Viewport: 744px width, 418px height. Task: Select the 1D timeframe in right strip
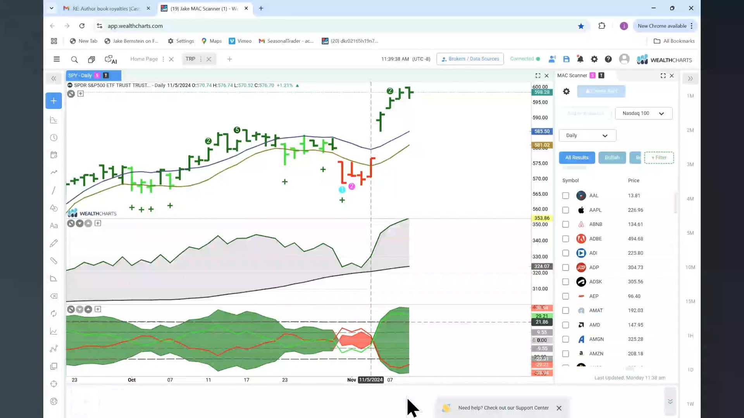[690, 370]
